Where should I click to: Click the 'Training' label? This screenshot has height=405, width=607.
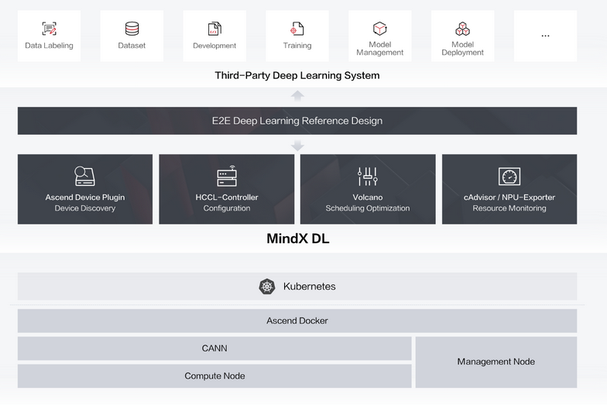point(297,46)
